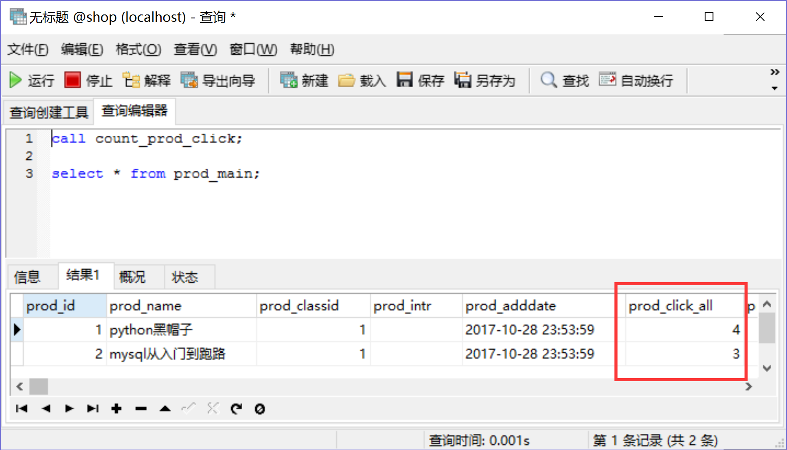Click the prod_id column header
This screenshot has height=450, width=787.
(x=65, y=305)
